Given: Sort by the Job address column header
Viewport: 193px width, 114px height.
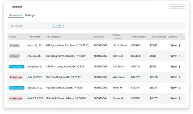Looking at the screenshot, I should pos(53,37).
